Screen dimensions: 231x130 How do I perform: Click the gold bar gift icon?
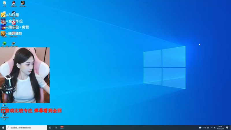(x=3, y=15)
